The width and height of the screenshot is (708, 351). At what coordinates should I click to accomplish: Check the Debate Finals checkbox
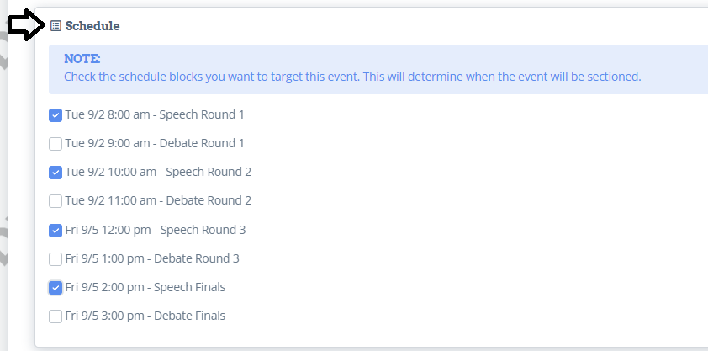(x=55, y=316)
